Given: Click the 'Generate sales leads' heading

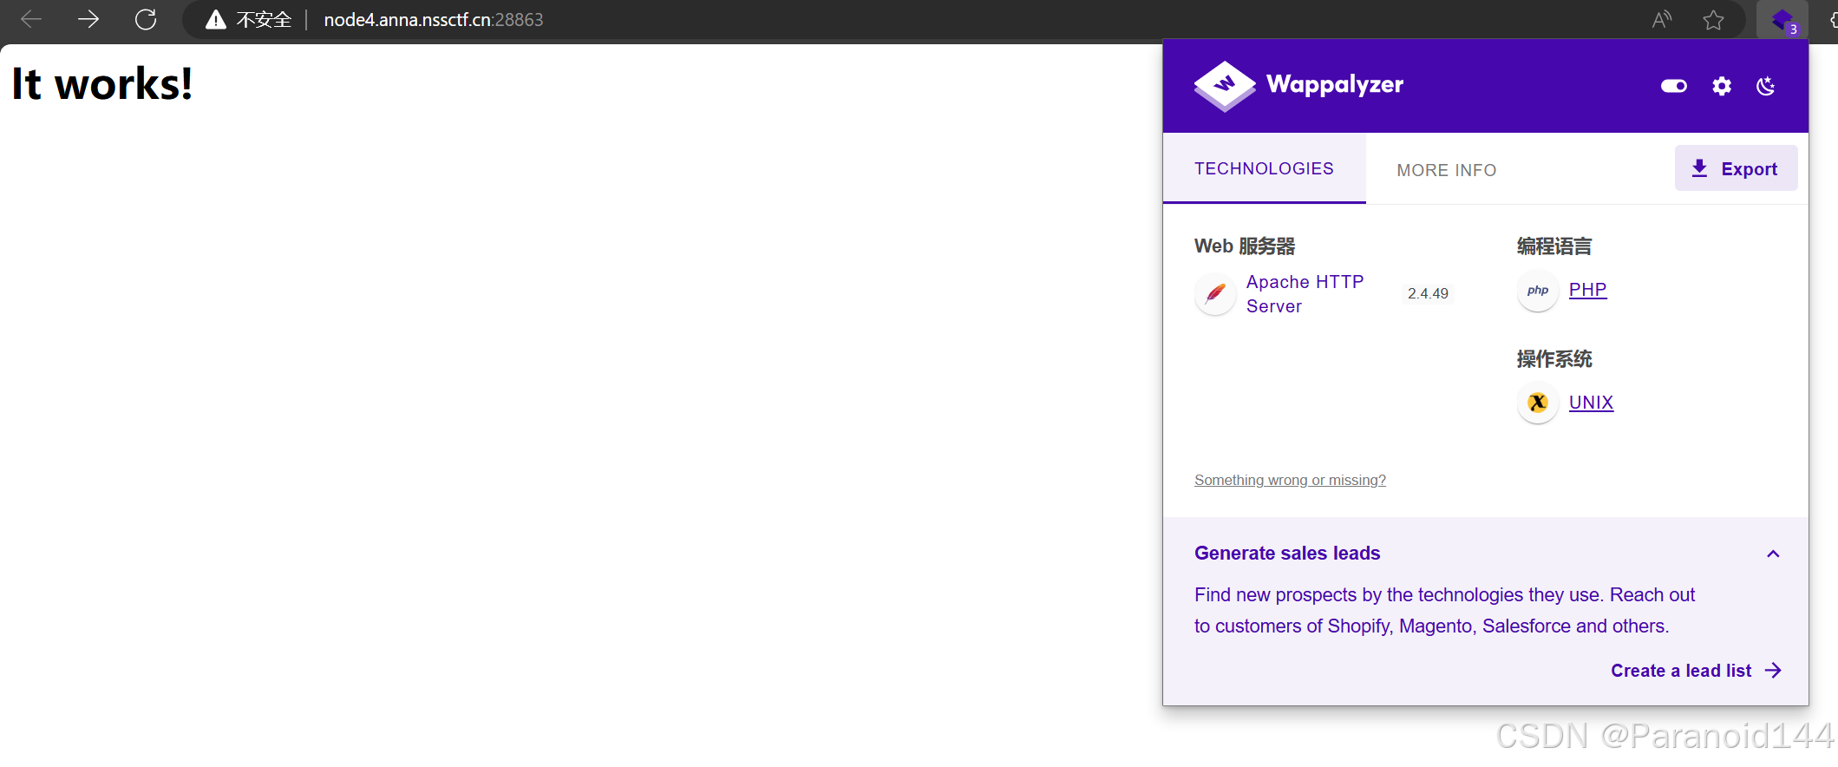Looking at the screenshot, I should pyautogui.click(x=1287, y=554).
